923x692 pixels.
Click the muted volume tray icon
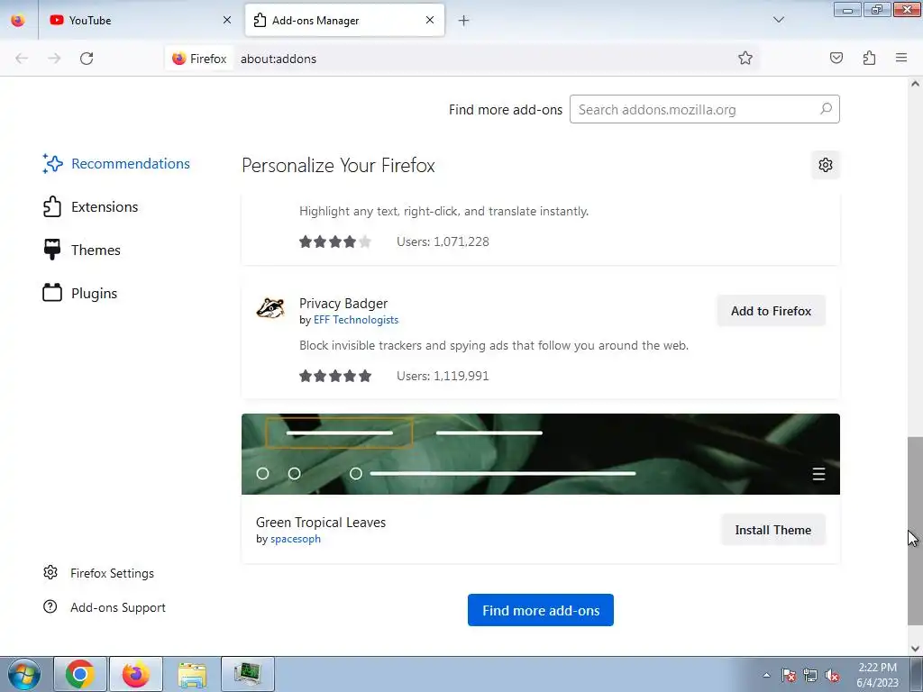coord(832,675)
